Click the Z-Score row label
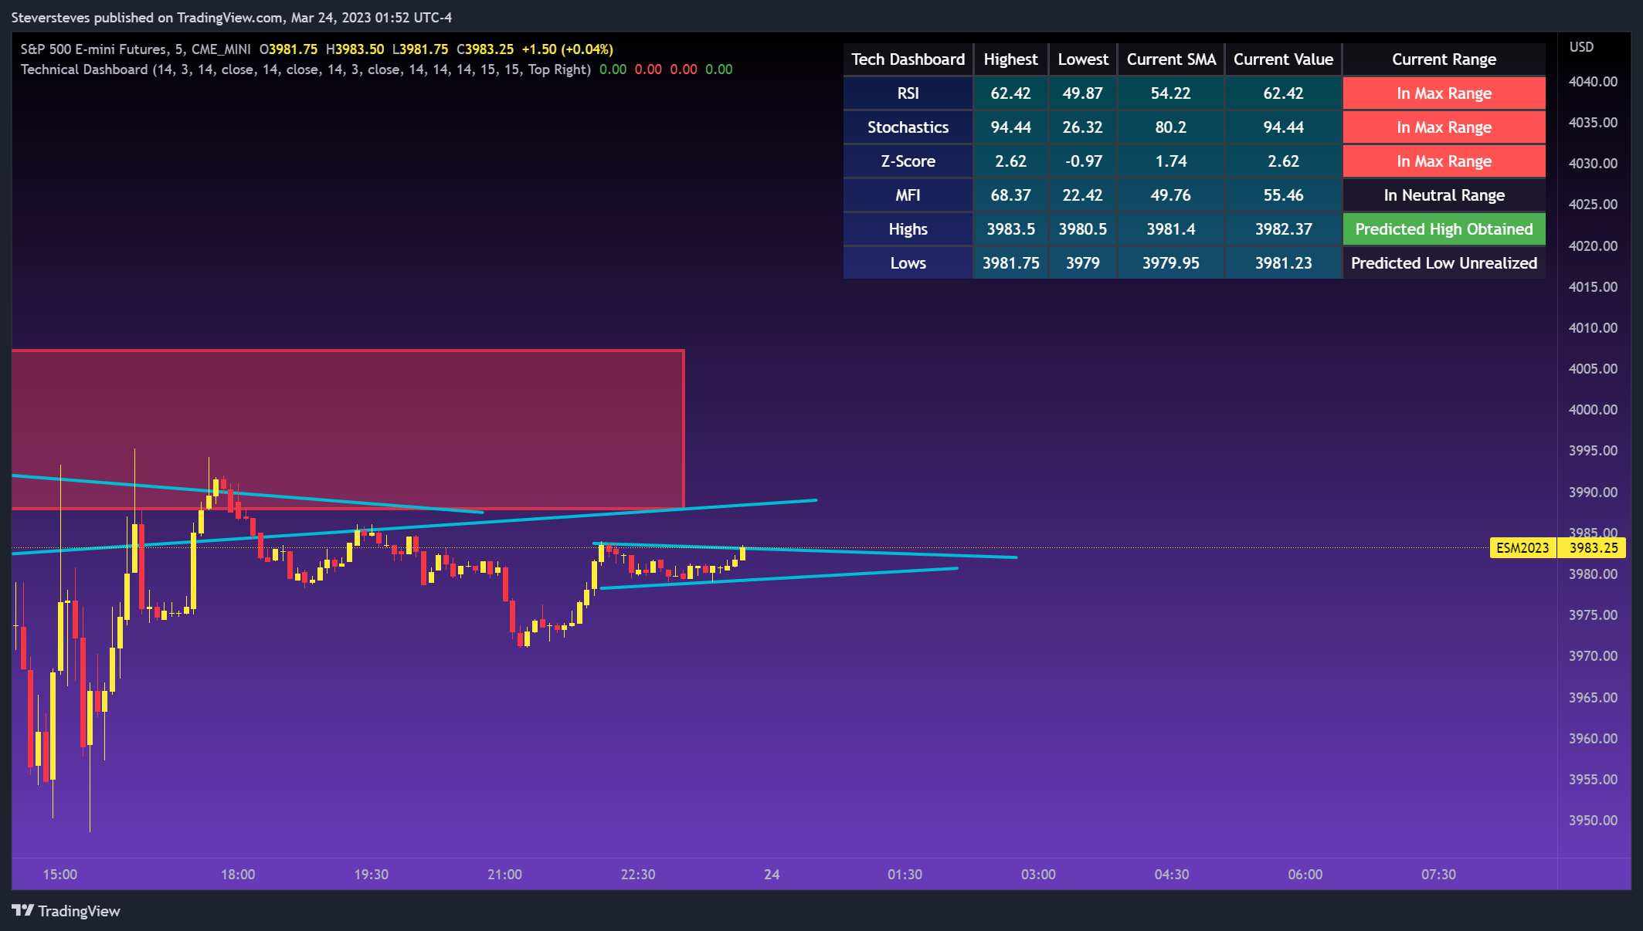Image resolution: width=1643 pixels, height=931 pixels. click(x=908, y=161)
